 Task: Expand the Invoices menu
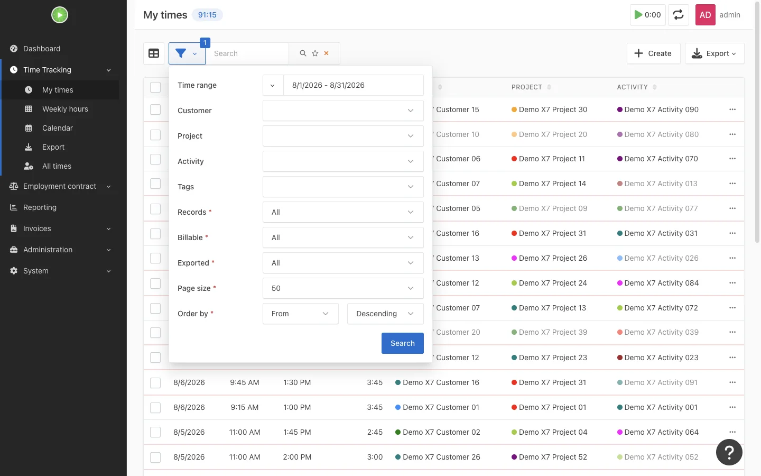[x=59, y=228]
